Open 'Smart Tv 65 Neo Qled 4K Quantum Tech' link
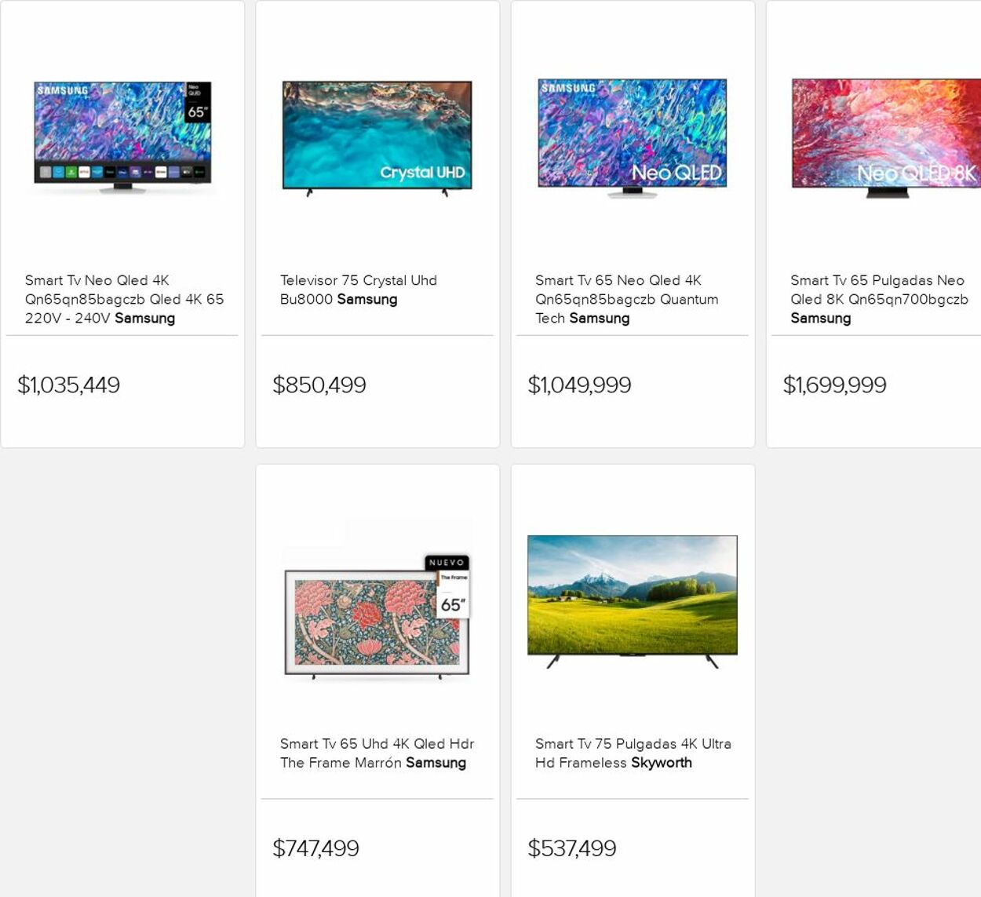This screenshot has height=897, width=981. point(626,299)
